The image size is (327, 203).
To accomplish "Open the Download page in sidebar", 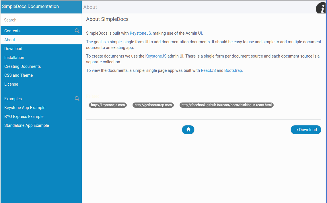I will [x=41, y=49].
